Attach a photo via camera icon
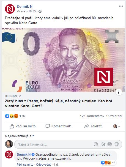The width and height of the screenshot is (126, 167). coord(103,144)
